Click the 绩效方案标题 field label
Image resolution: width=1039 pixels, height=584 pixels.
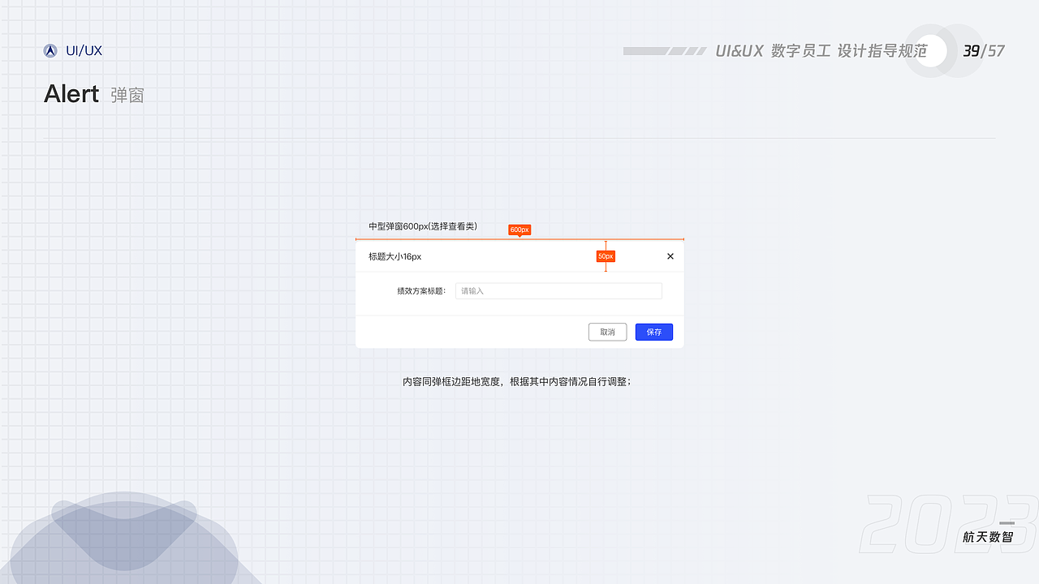[420, 290]
